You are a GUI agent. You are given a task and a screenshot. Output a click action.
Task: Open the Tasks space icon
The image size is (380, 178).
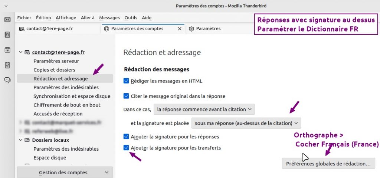click(7, 65)
